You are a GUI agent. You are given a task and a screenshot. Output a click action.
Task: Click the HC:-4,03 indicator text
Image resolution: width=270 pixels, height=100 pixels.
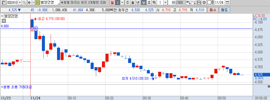pyautogui.click(x=260, y=19)
